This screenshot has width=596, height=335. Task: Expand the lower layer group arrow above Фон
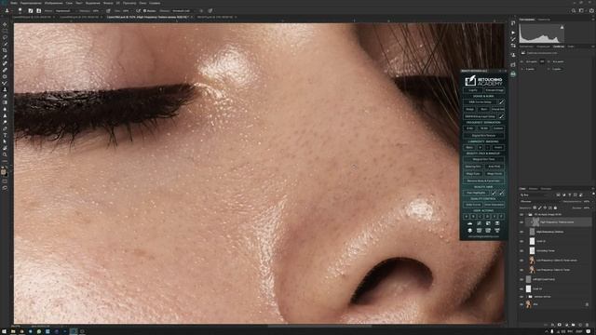(526, 297)
